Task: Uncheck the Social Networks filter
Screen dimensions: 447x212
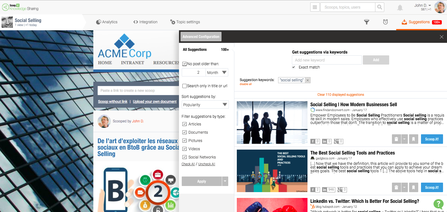Action: tap(184, 157)
